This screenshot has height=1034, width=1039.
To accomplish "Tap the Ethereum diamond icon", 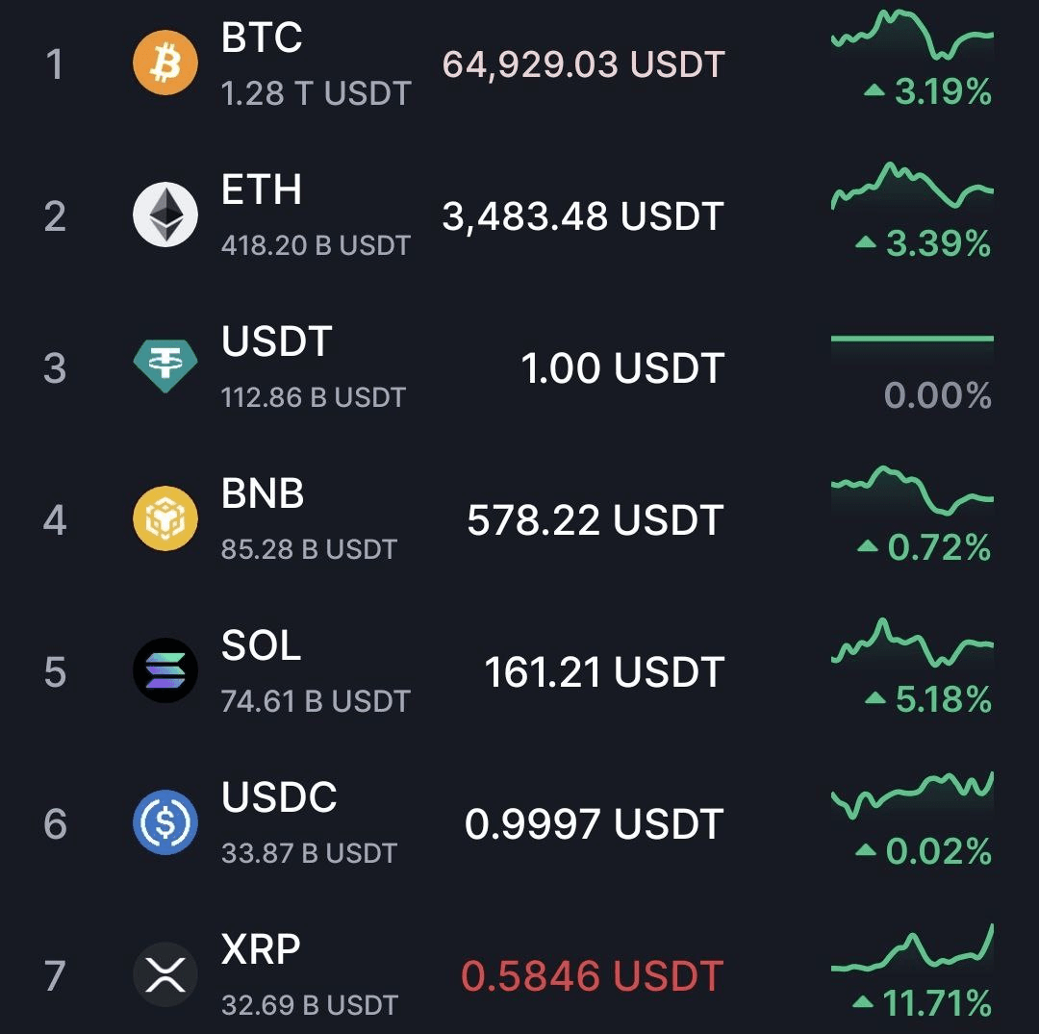I will pos(165,214).
